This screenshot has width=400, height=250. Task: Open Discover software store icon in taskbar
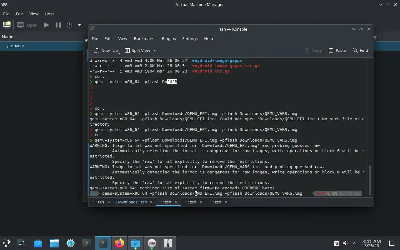pos(38,243)
